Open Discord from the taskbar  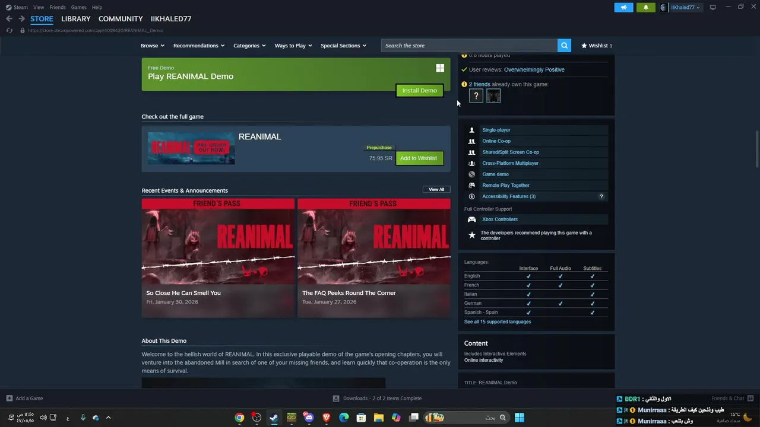pyautogui.click(x=309, y=418)
